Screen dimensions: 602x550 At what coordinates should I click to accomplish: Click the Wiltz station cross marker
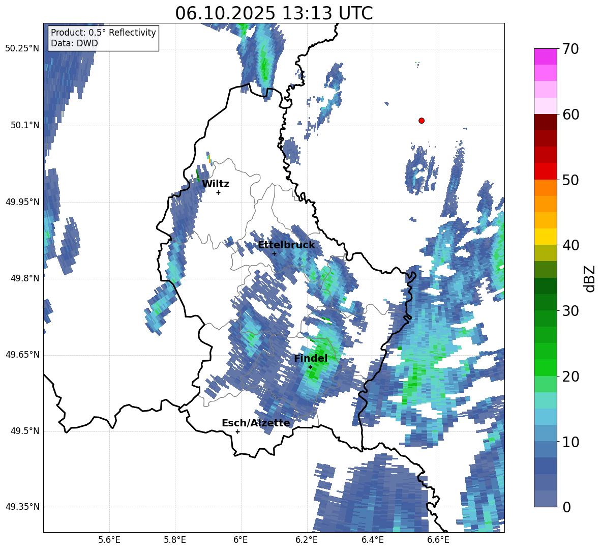(218, 192)
